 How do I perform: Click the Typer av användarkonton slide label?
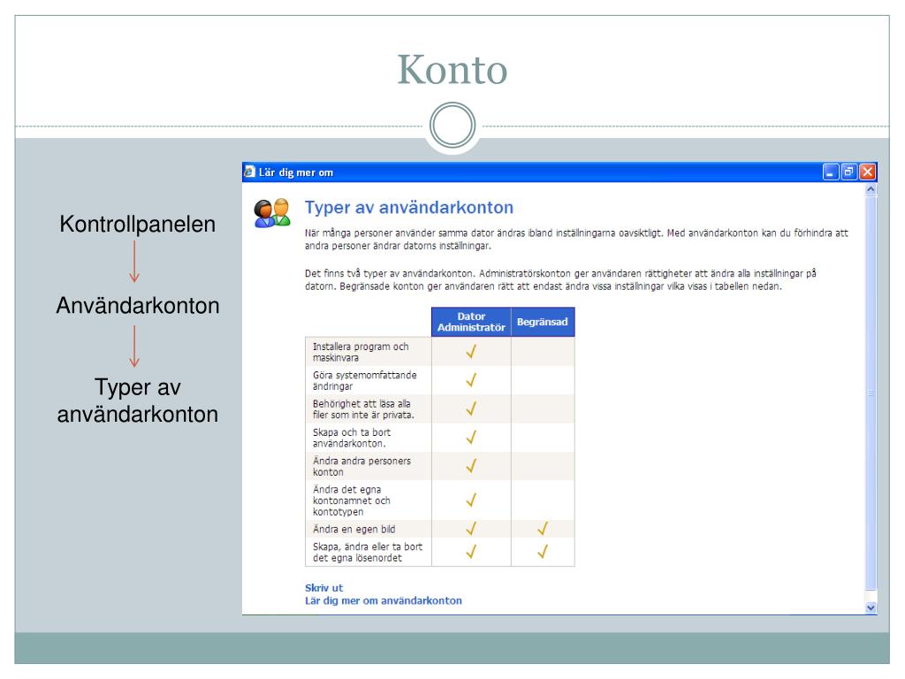[137, 401]
